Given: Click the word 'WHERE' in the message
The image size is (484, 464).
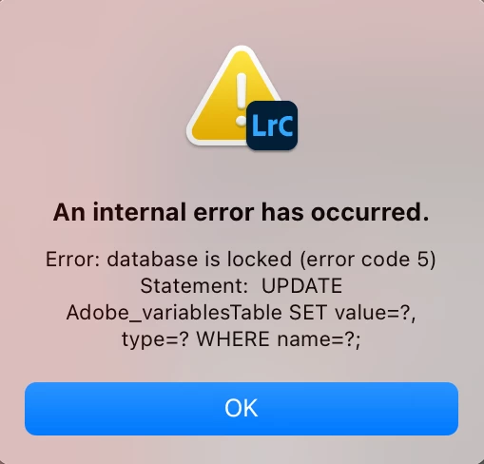Looking at the screenshot, I should pos(233,339).
